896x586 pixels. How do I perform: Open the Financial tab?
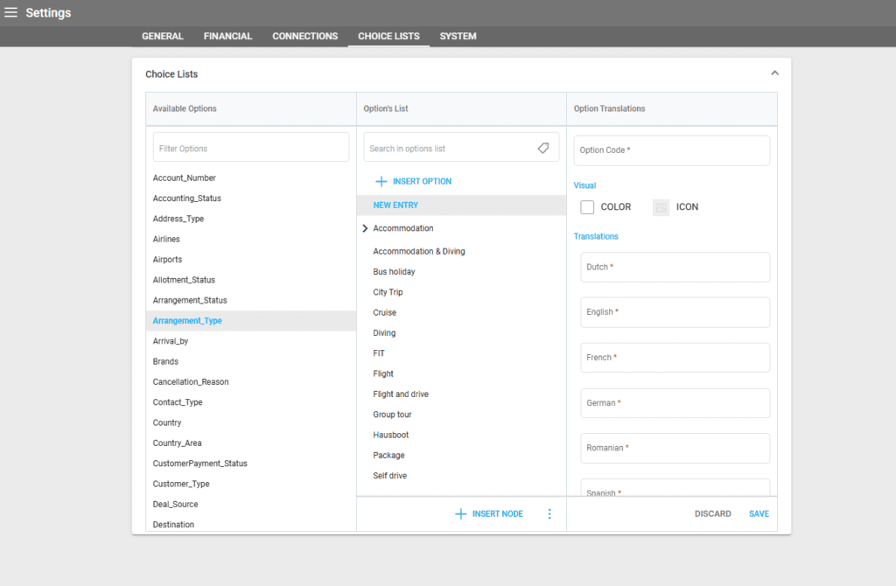coord(227,37)
